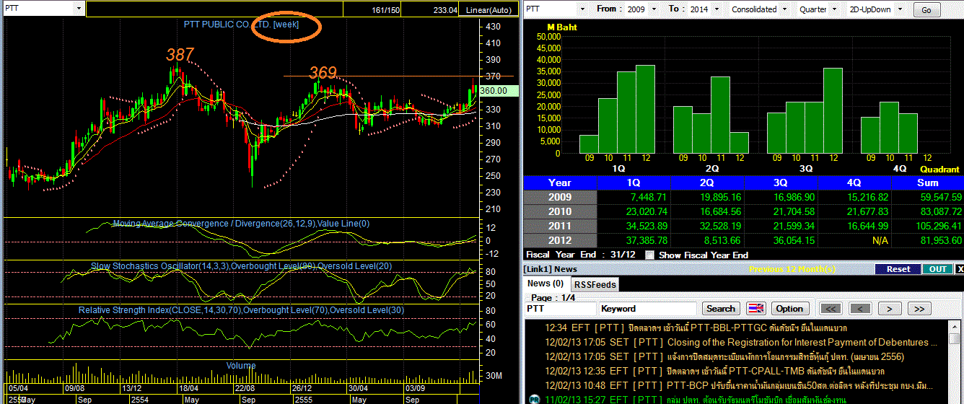Click the Relative Strength Index indicator label
964x404 pixels.
(241, 310)
